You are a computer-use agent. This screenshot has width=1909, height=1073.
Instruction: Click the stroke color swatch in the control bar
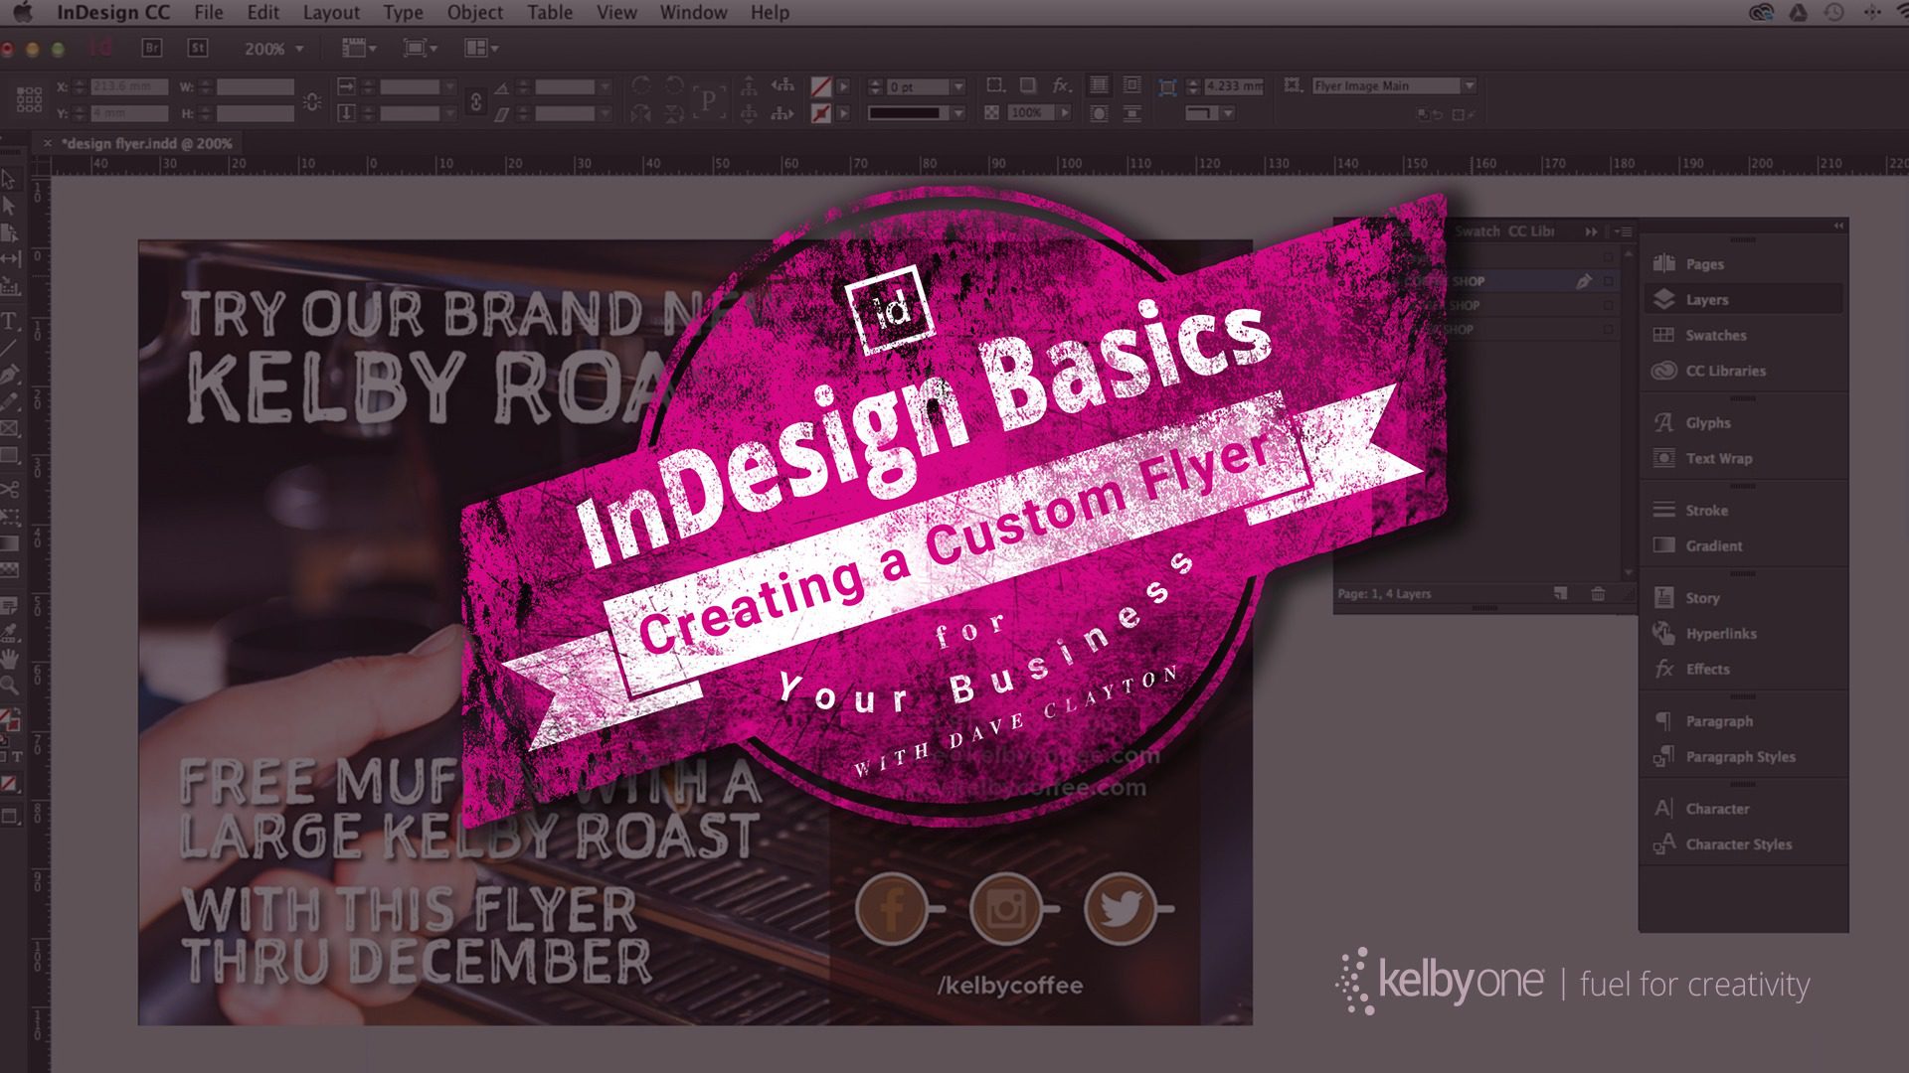point(820,113)
